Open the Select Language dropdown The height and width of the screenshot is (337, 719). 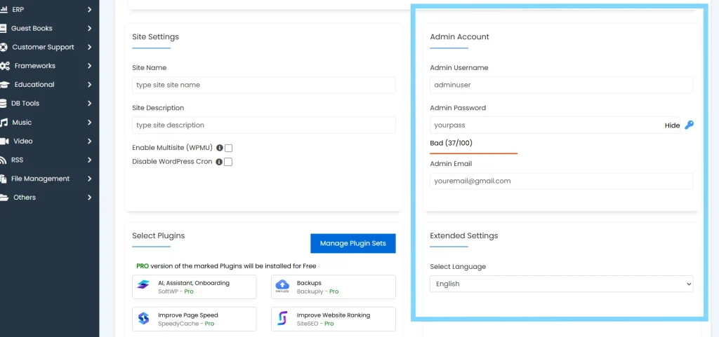click(x=561, y=284)
